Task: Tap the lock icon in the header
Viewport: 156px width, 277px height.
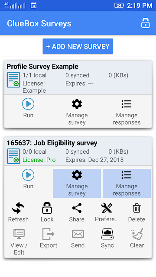Action: pyautogui.click(x=146, y=23)
